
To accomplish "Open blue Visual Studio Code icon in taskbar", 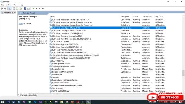I will [x=35, y=102].
